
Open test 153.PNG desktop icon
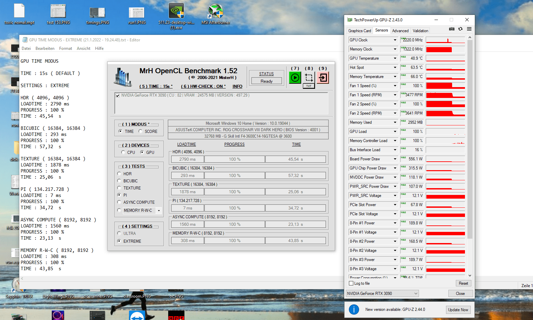point(58,14)
